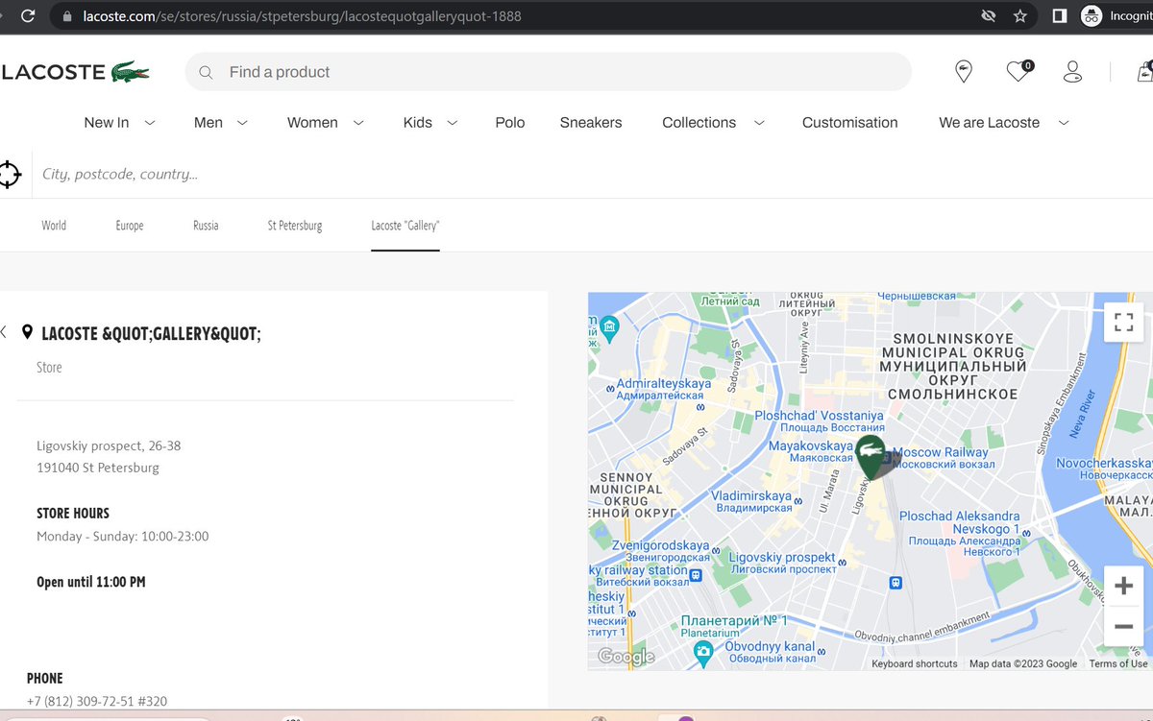
Task: Reload the page with browser refresh icon
Action: (x=29, y=16)
